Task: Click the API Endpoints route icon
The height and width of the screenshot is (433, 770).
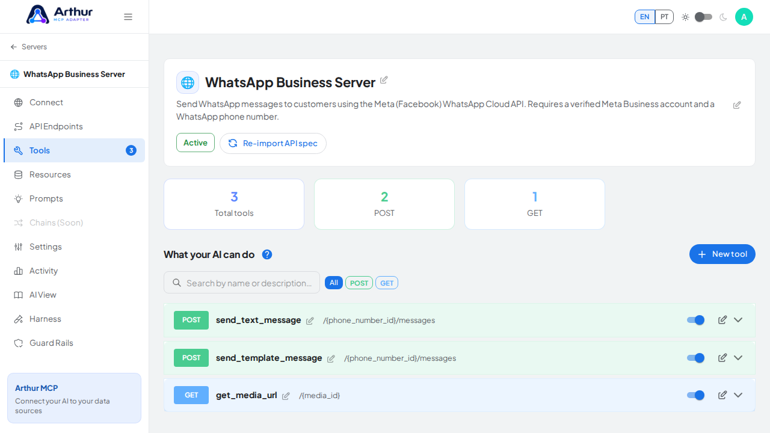Action: pos(19,126)
